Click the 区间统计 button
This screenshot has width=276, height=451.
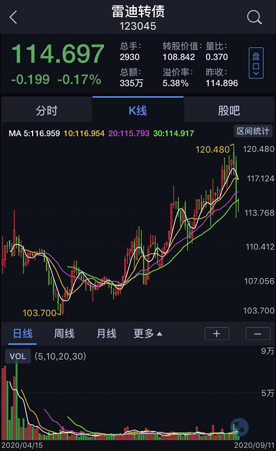tap(253, 131)
